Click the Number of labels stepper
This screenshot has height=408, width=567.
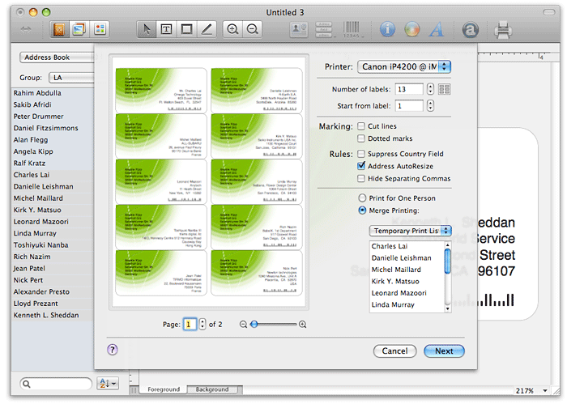pyautogui.click(x=430, y=89)
